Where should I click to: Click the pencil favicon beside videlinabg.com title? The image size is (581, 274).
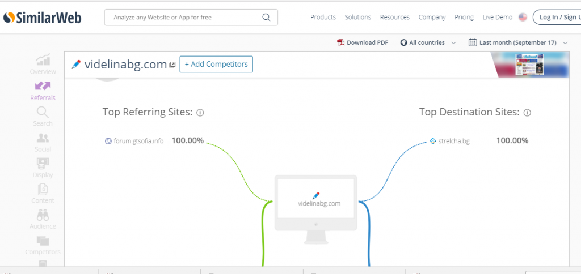(x=76, y=65)
